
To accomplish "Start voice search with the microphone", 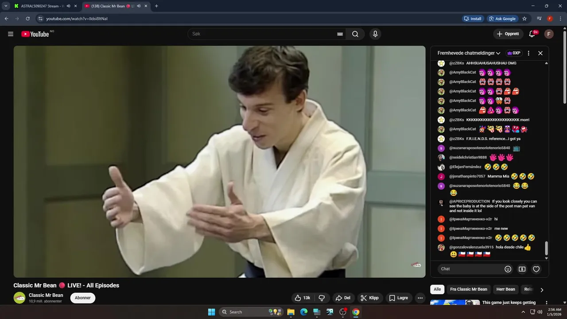I will tap(375, 34).
